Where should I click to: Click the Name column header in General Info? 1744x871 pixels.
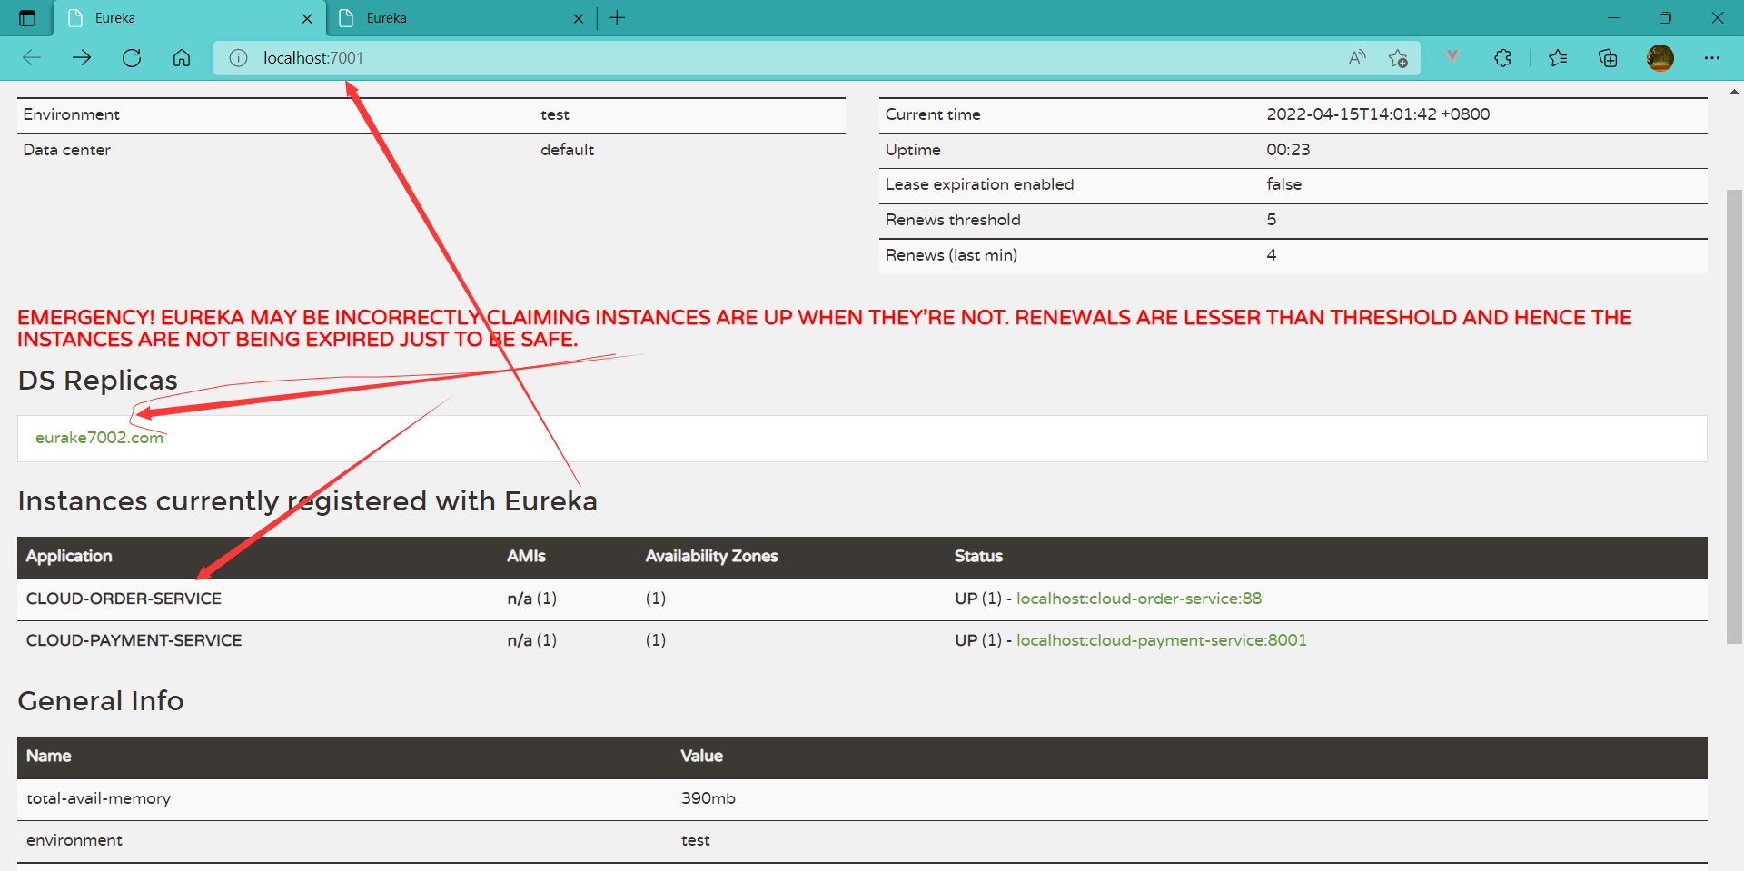pyautogui.click(x=48, y=756)
